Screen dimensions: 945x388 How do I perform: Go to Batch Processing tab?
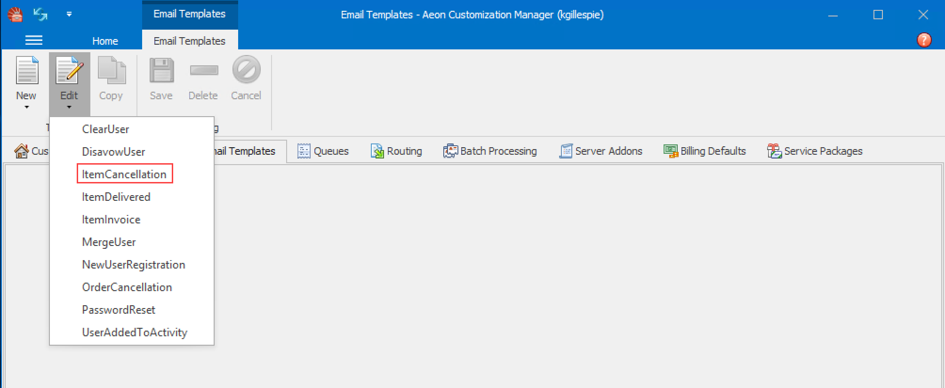click(490, 151)
